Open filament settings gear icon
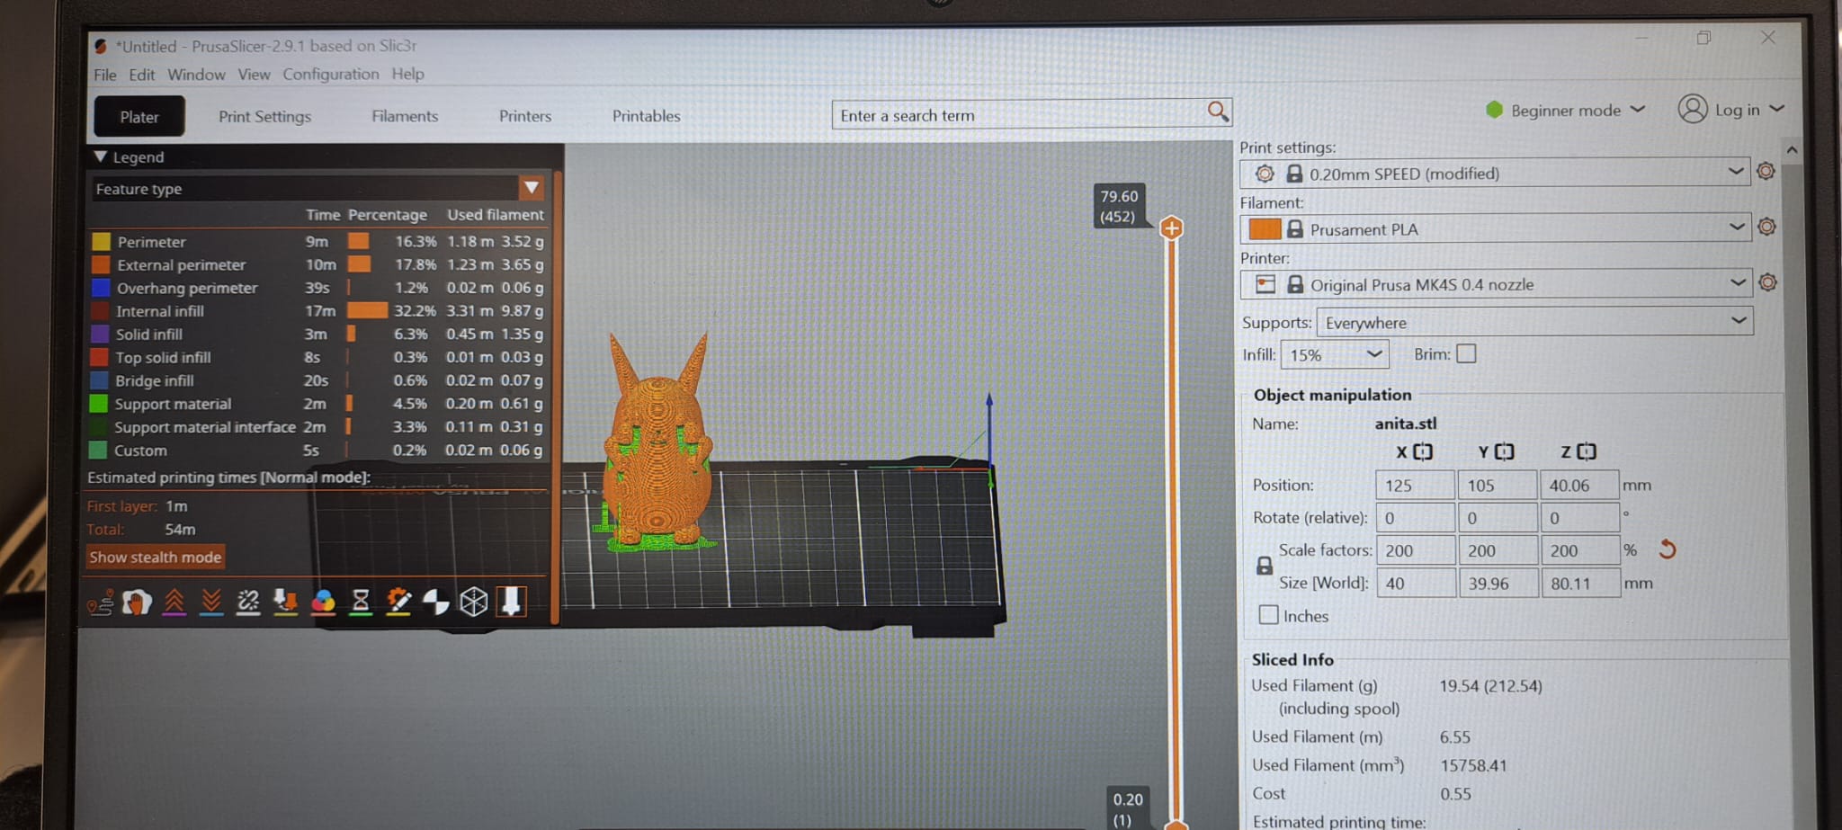This screenshot has width=1842, height=830. click(x=1766, y=227)
